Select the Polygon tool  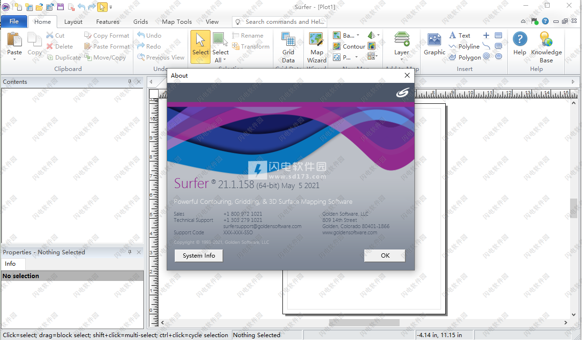click(465, 57)
